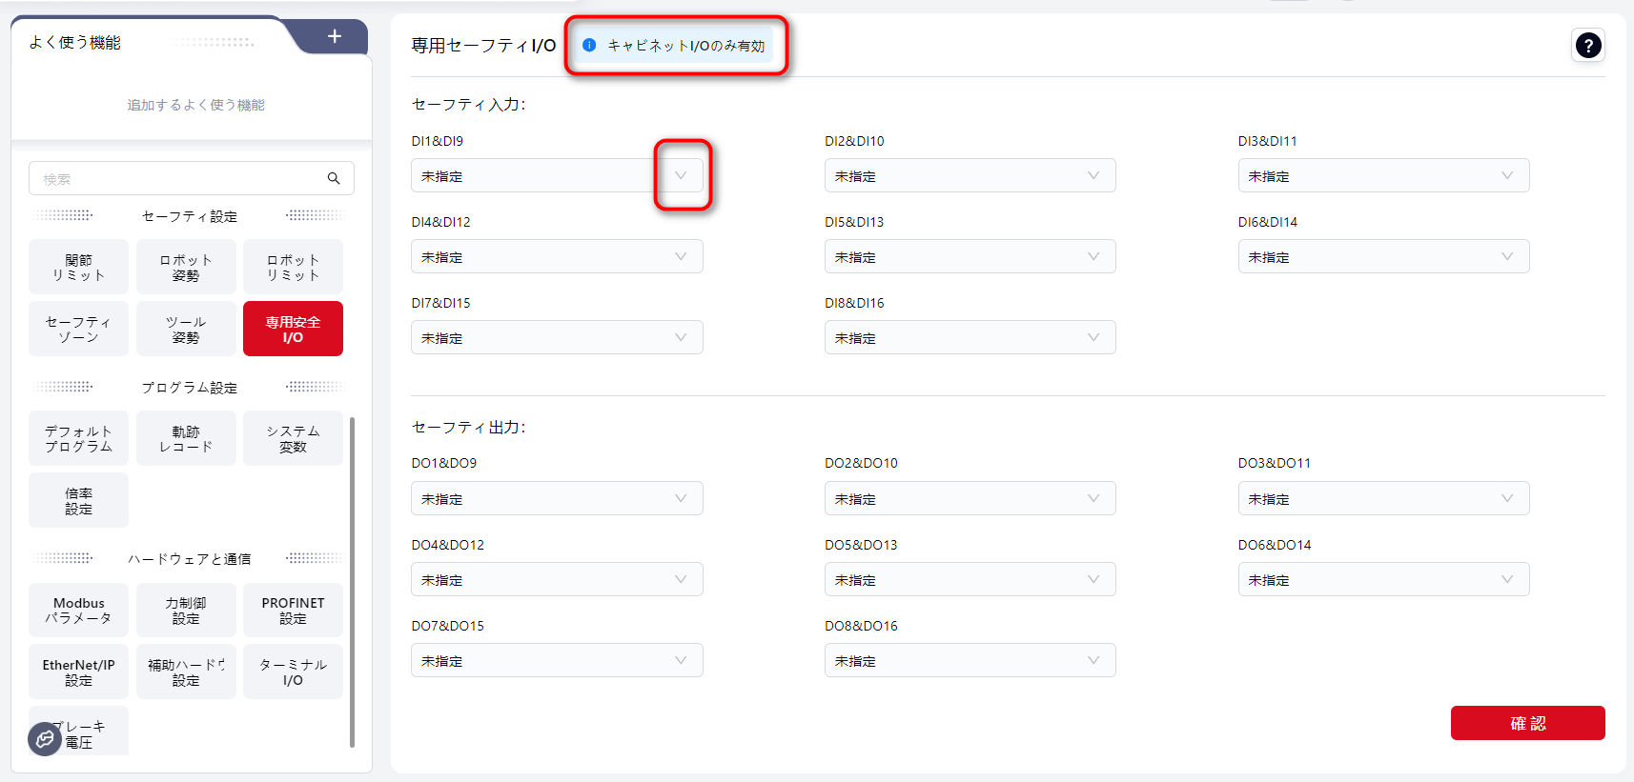Switch to the よく使う機能 tab
Screen dimensions: 1634x782
click(x=75, y=42)
